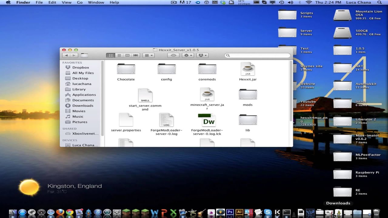Open Firefox from the Dock
Viewport: 388px width, 218px height.
point(60,213)
